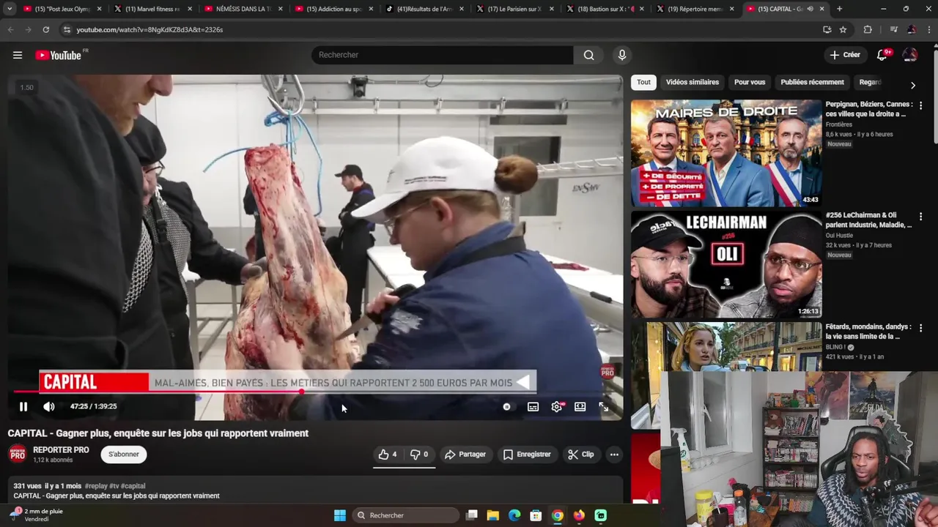938x527 pixels.
Task: Select the Vidéos similaires chip
Action: [692, 82]
